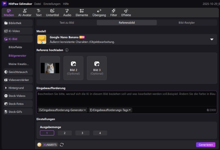
Task: Add reference image in Bild 2 slot
Action: click(73, 68)
